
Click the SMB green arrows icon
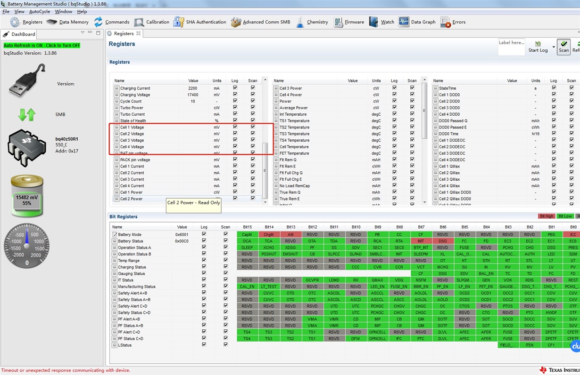click(27, 114)
